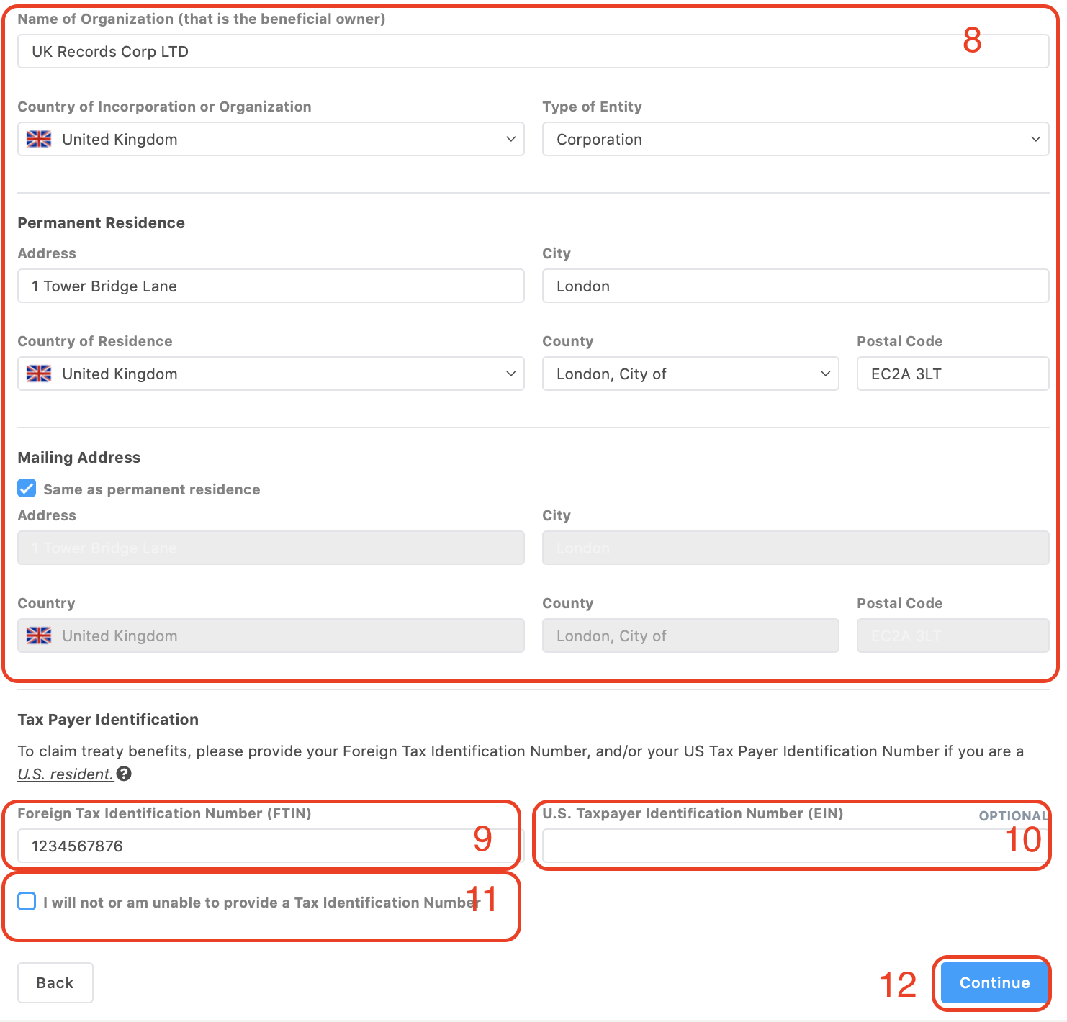Check unable to provide Tax Identification Number
The height and width of the screenshot is (1022, 1067).
tap(27, 901)
